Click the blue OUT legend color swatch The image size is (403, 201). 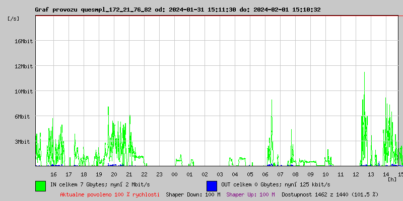coord(212,185)
